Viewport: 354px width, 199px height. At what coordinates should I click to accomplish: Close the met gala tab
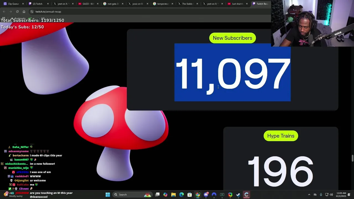tap(123, 4)
